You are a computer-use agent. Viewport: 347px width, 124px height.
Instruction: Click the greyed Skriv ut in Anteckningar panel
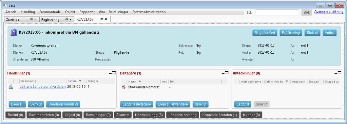pos(262,104)
